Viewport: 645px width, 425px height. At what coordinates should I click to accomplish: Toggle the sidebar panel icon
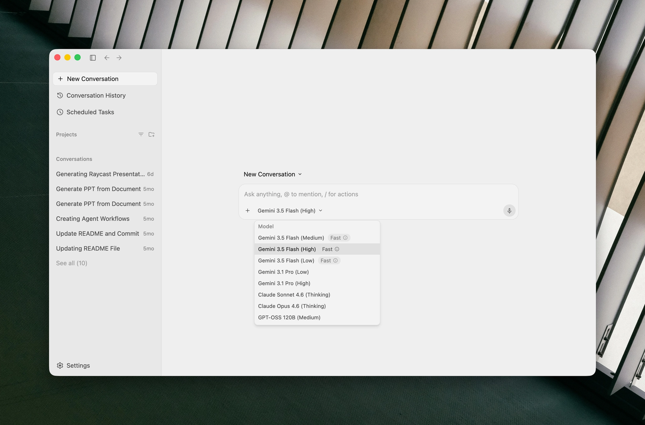pyautogui.click(x=93, y=58)
